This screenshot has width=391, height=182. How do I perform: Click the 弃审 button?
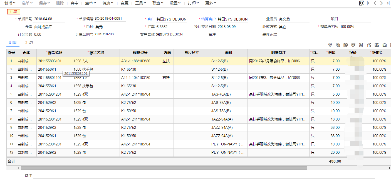click(74, 3)
